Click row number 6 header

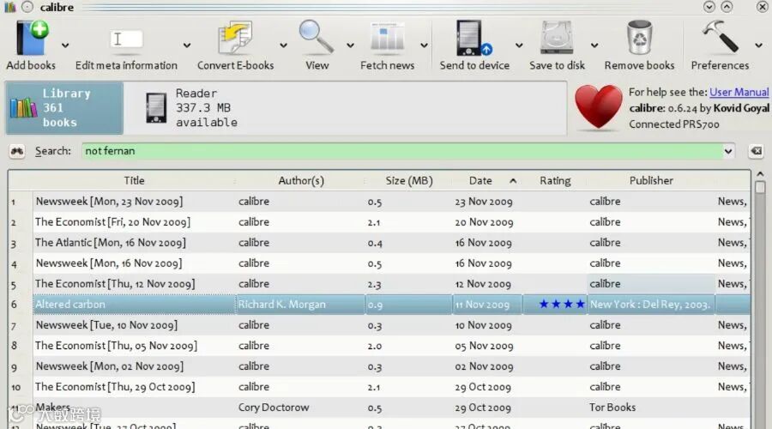tap(21, 305)
